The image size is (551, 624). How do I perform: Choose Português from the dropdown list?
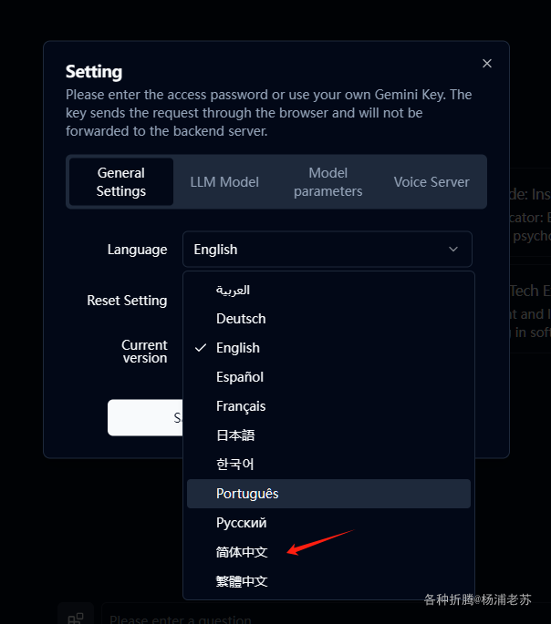click(x=247, y=494)
